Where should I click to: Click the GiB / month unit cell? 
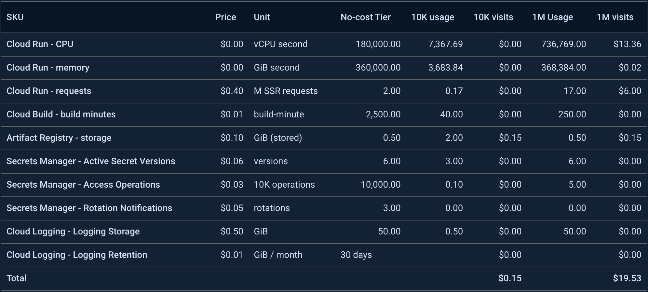pyautogui.click(x=278, y=255)
